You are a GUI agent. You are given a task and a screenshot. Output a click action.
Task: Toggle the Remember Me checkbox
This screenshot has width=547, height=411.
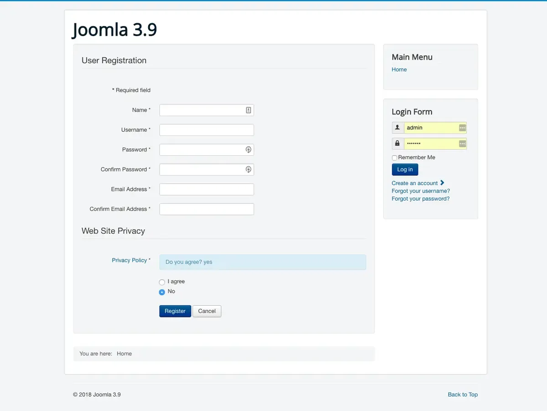[394, 158]
